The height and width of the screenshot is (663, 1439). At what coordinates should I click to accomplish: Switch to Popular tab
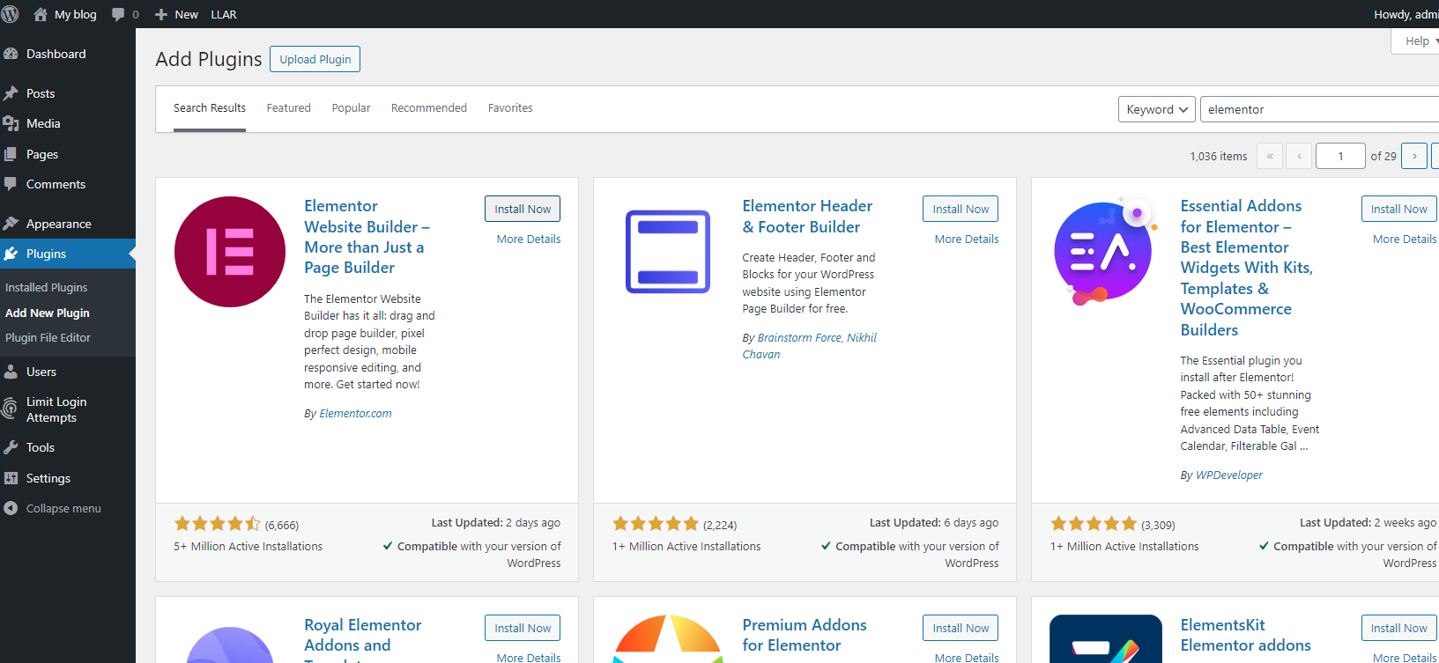351,108
